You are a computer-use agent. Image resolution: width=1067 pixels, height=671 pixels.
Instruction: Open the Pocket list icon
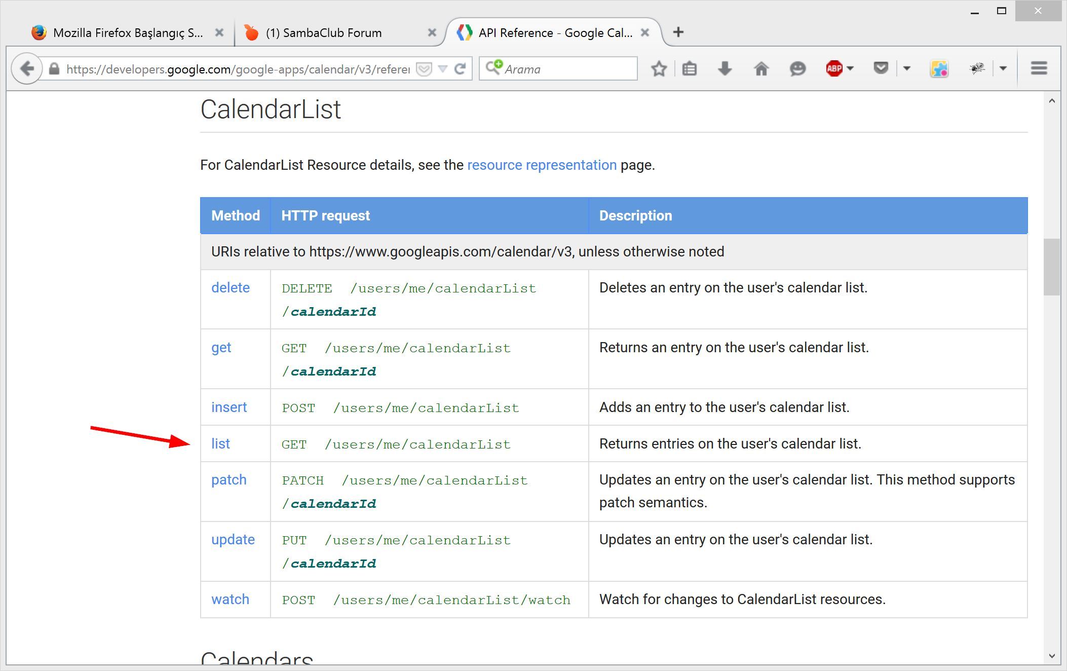(x=881, y=68)
